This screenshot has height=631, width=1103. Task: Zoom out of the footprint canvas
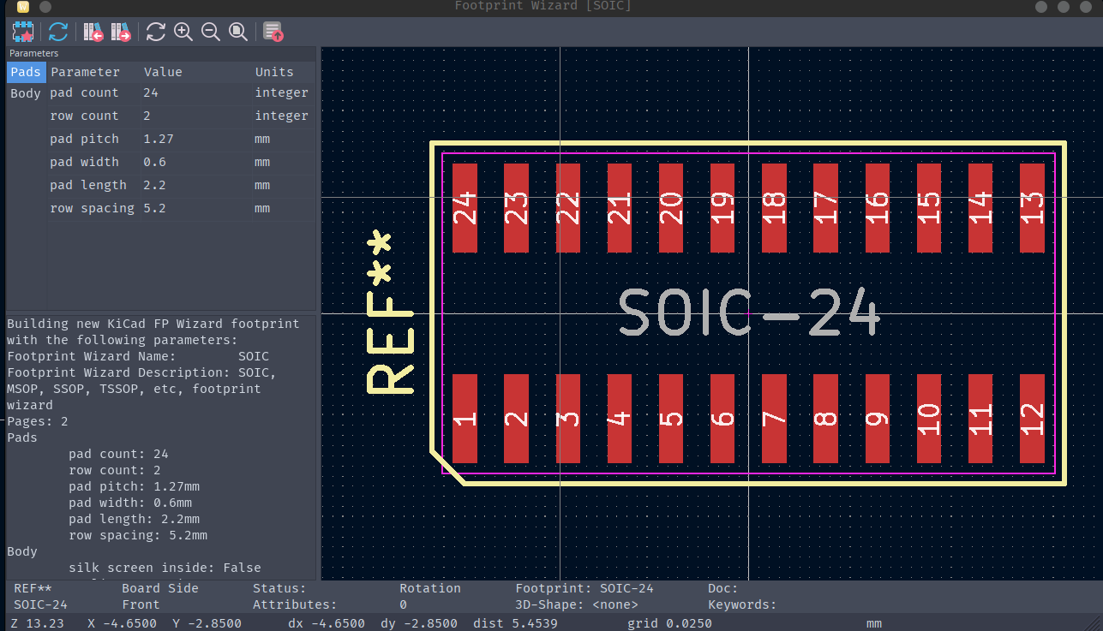coord(211,33)
